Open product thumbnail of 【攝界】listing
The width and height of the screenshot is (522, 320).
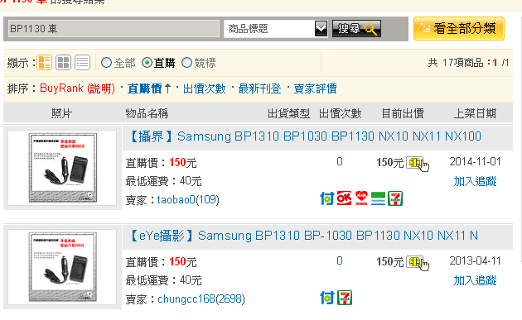pos(62,168)
